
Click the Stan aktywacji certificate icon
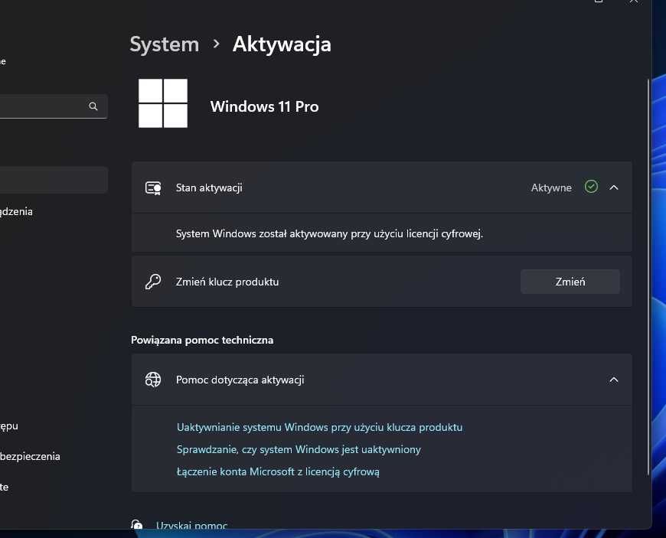pos(153,187)
